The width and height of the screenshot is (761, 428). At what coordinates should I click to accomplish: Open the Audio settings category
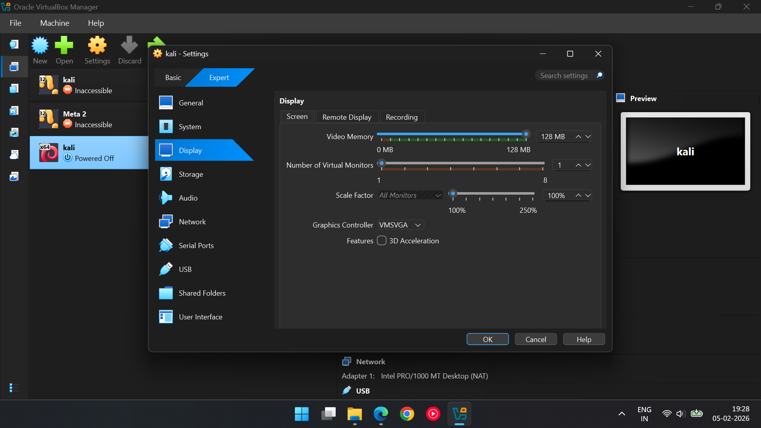tap(188, 198)
